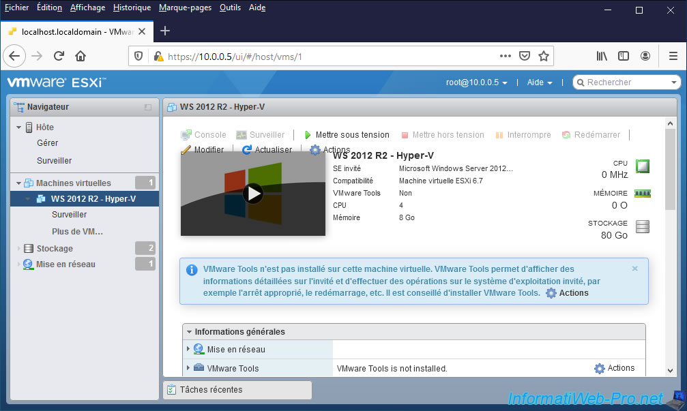The width and height of the screenshot is (687, 411).
Task: Open a new browser tab
Action: pyautogui.click(x=165, y=31)
